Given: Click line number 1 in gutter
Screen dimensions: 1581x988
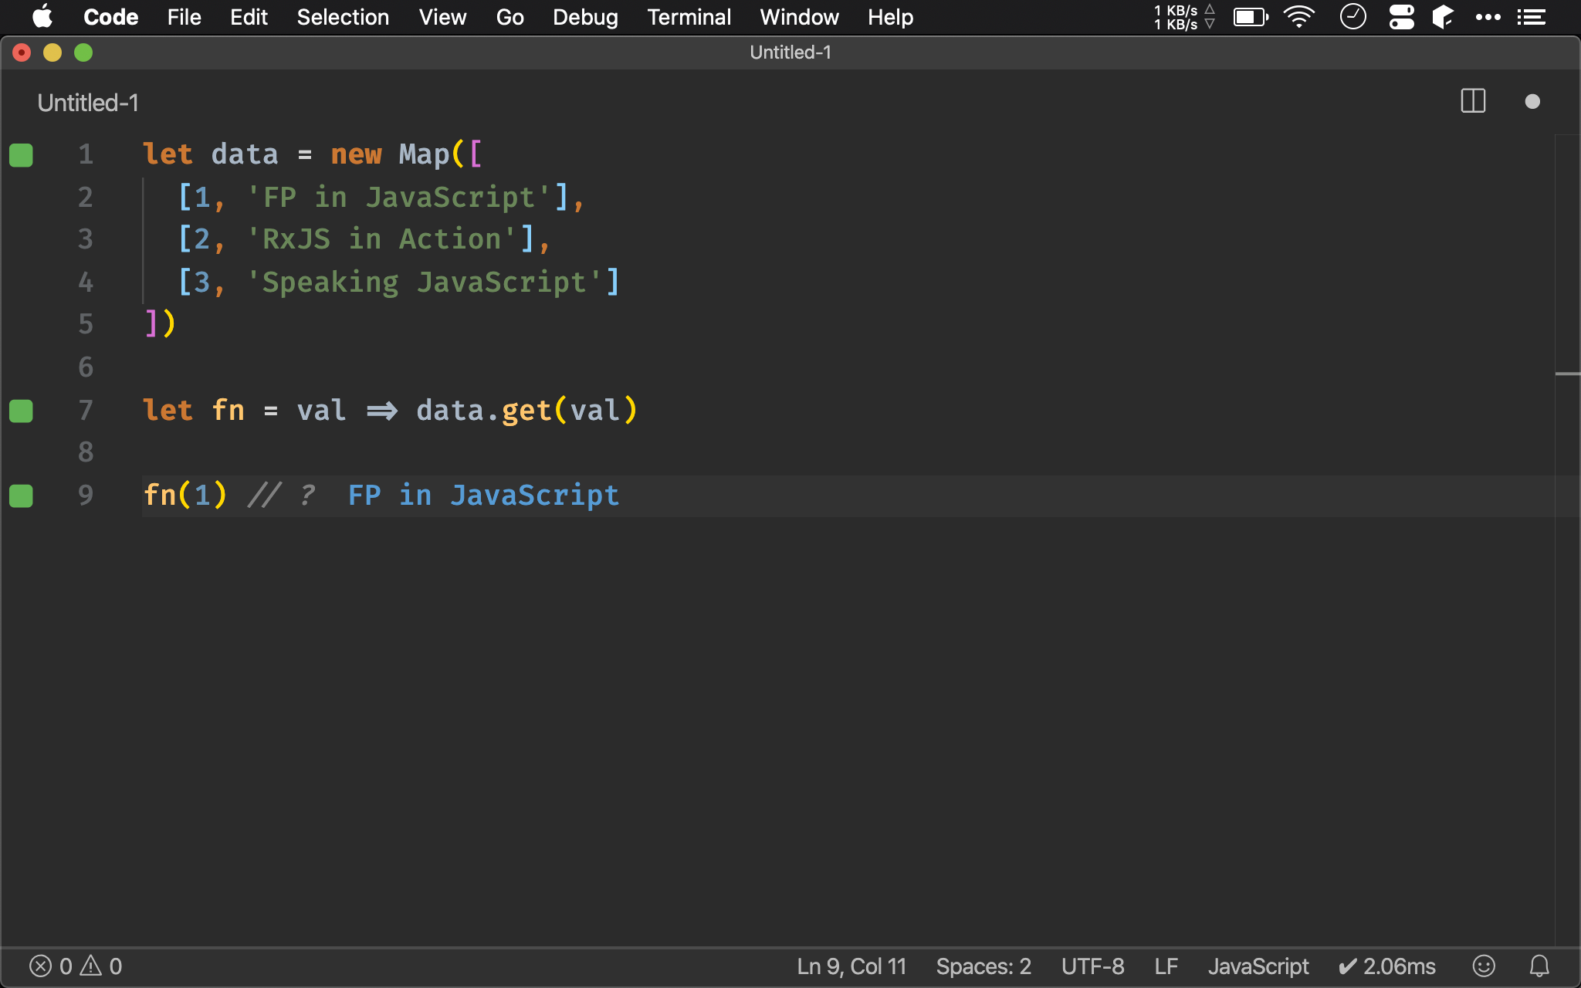Looking at the screenshot, I should (86, 154).
